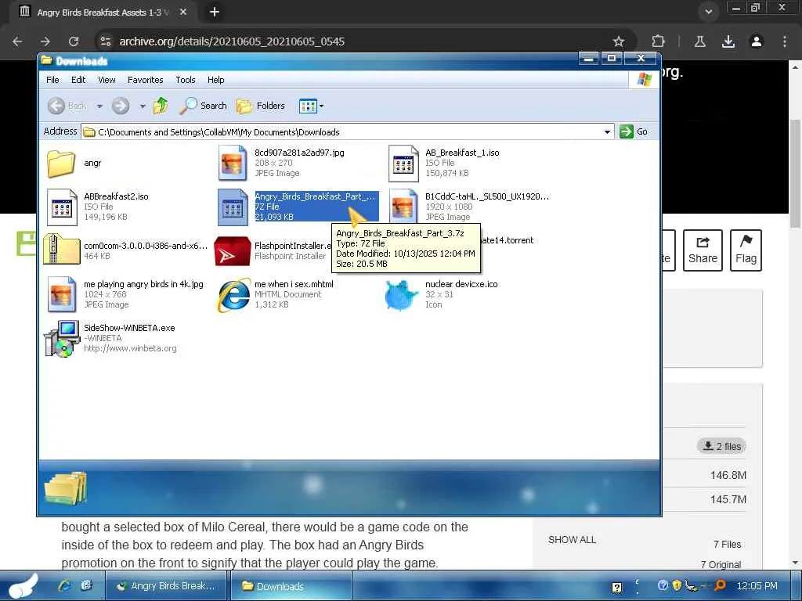Viewport: 802px width, 601px height.
Task: Select the 8cd907a281a2ad97.jpg image icon
Action: pos(233,163)
